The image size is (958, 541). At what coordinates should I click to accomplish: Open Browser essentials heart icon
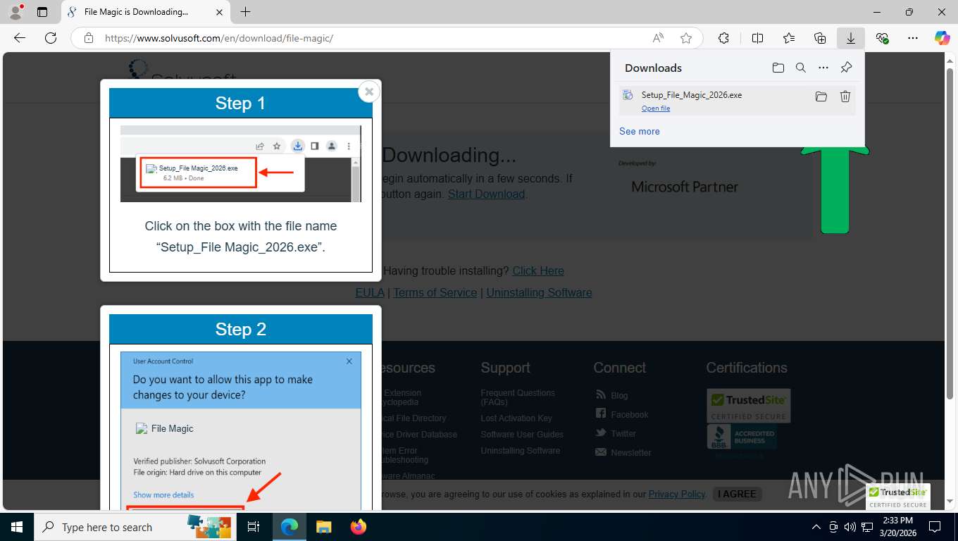[x=882, y=38]
